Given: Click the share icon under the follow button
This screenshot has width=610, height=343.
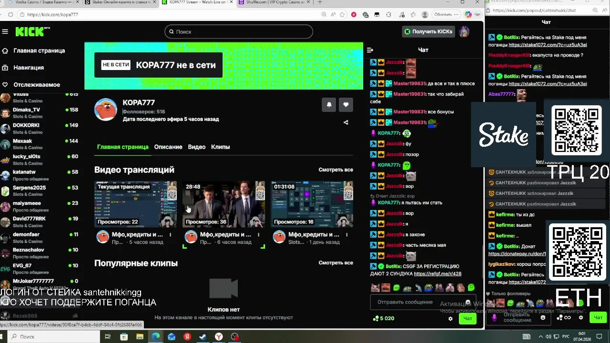Looking at the screenshot, I should click(346, 122).
